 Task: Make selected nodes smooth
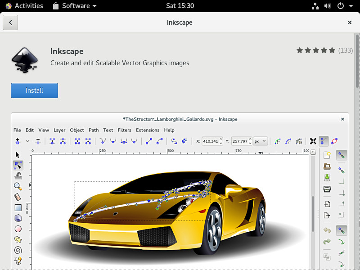pos(113,141)
